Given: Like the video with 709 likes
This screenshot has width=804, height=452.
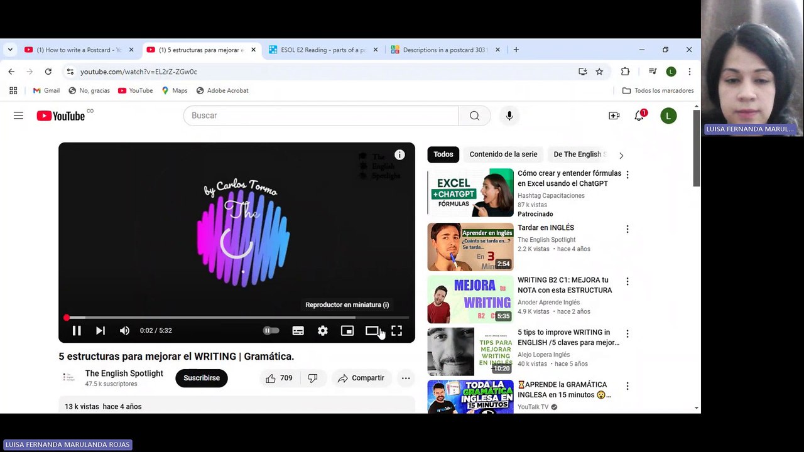Looking at the screenshot, I should [279, 378].
